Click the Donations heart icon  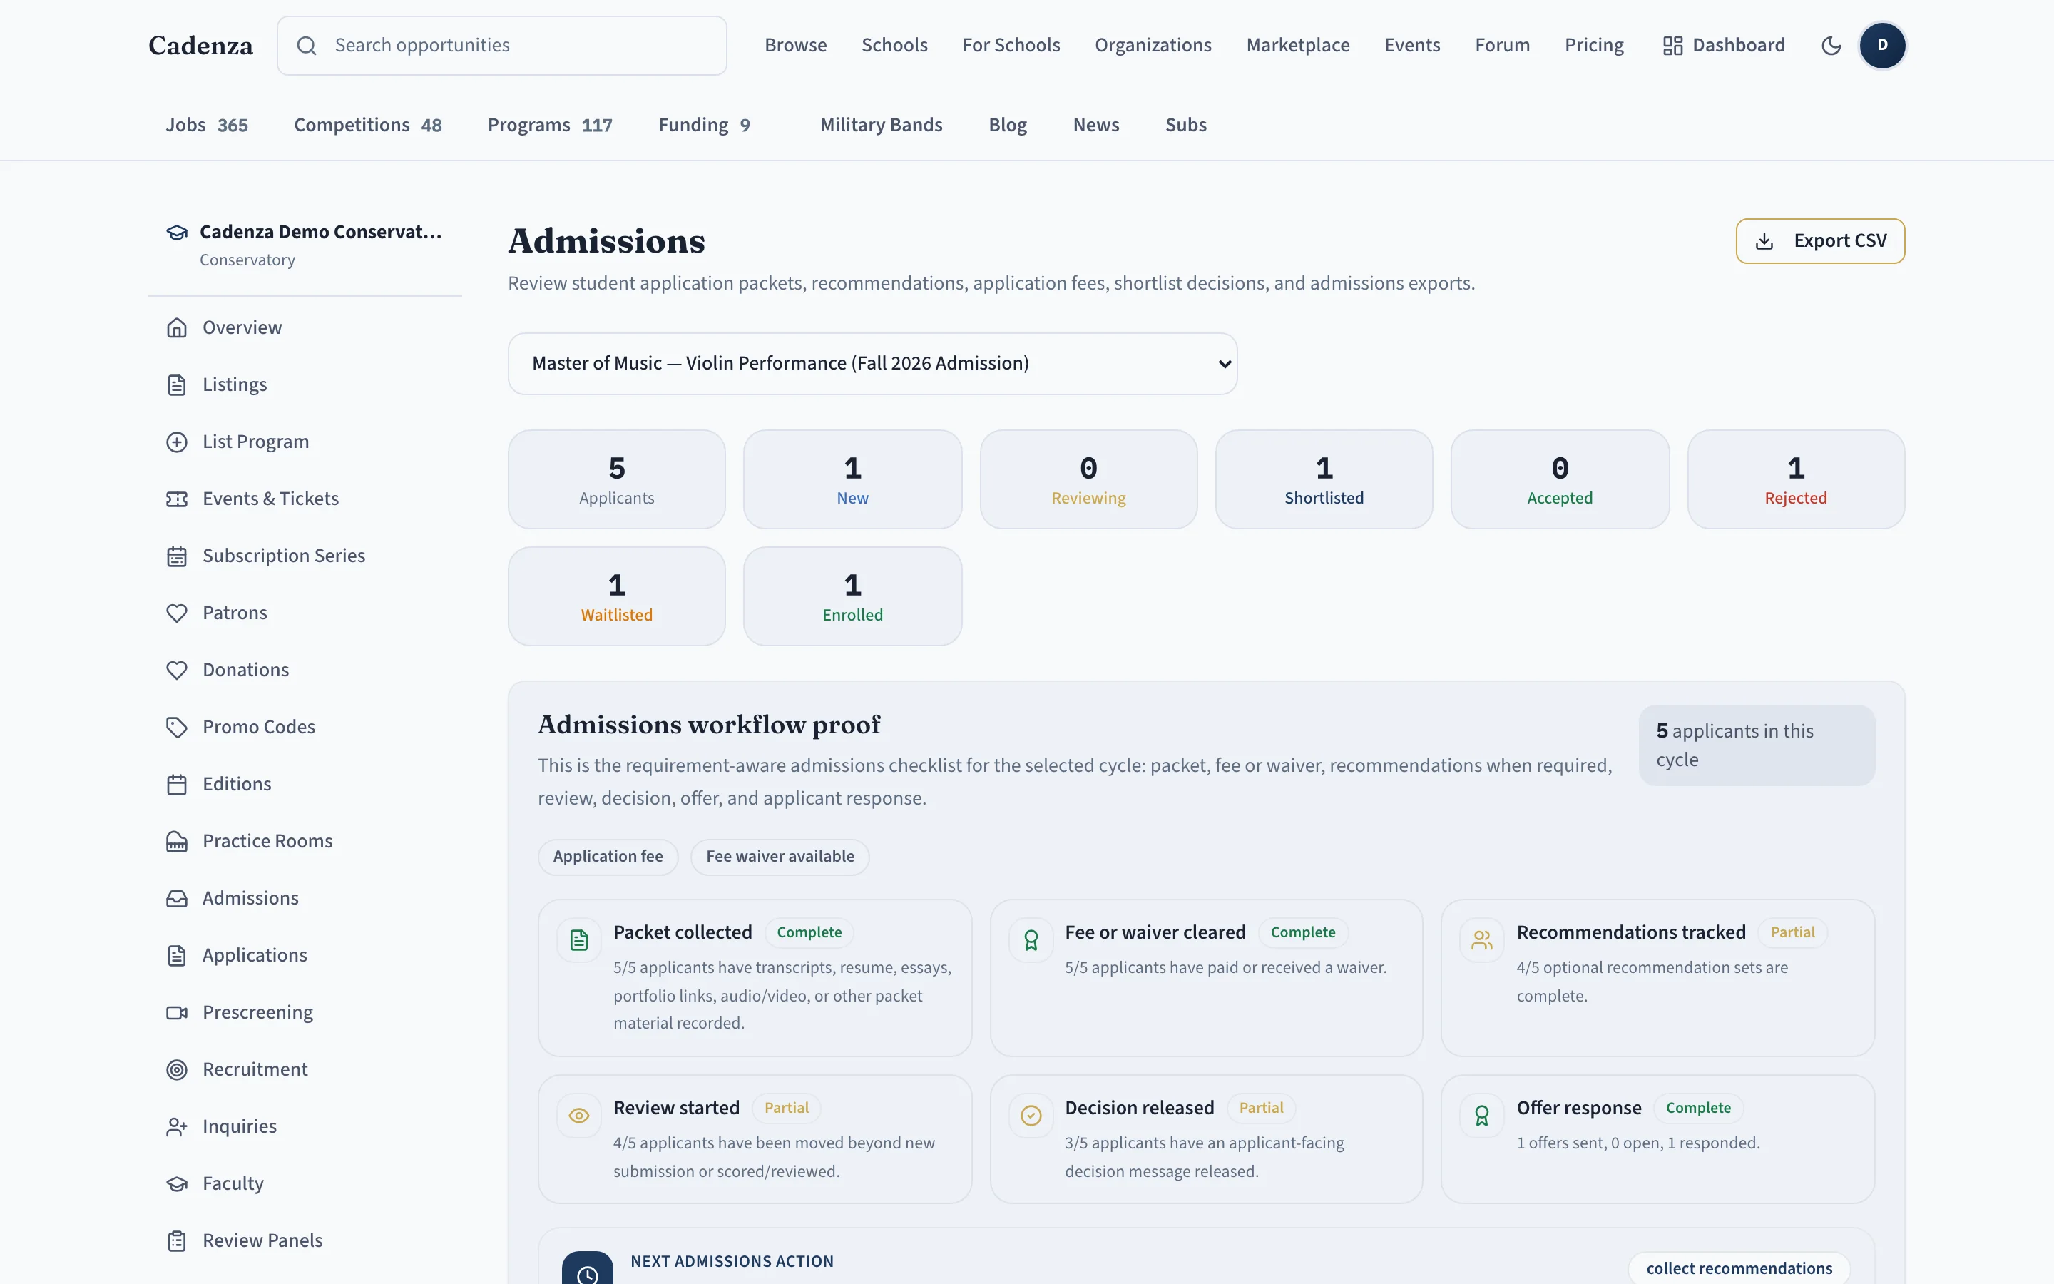click(177, 670)
